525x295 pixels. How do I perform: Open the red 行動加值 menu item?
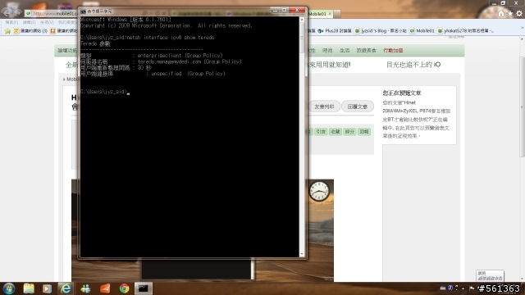coord(393,51)
